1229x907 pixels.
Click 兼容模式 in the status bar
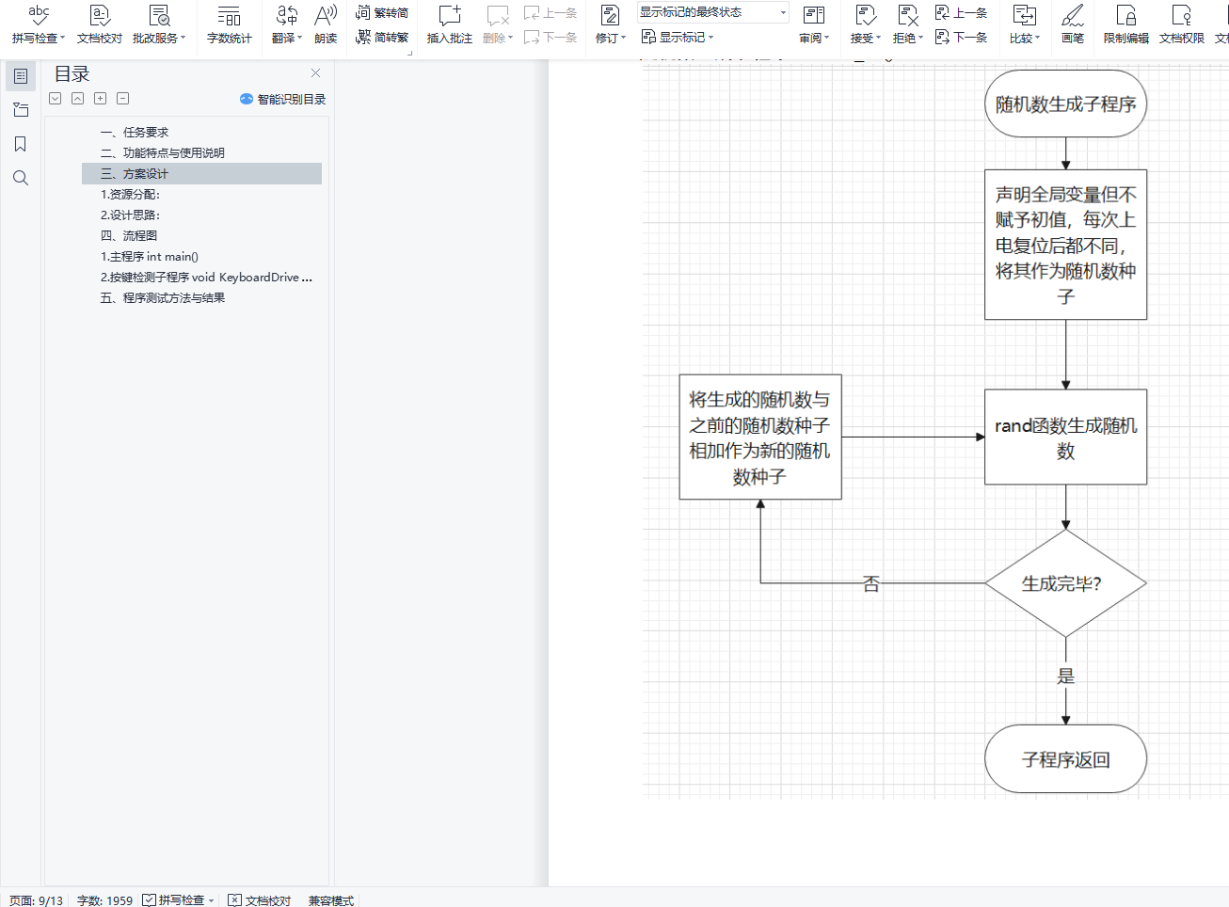click(x=331, y=900)
